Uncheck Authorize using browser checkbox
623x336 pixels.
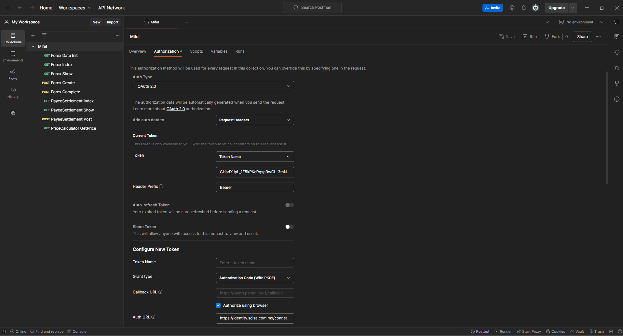coord(218,305)
